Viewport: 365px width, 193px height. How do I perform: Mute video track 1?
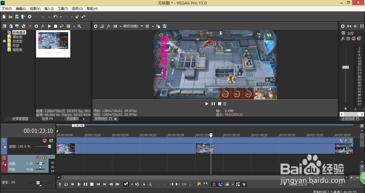45,140
